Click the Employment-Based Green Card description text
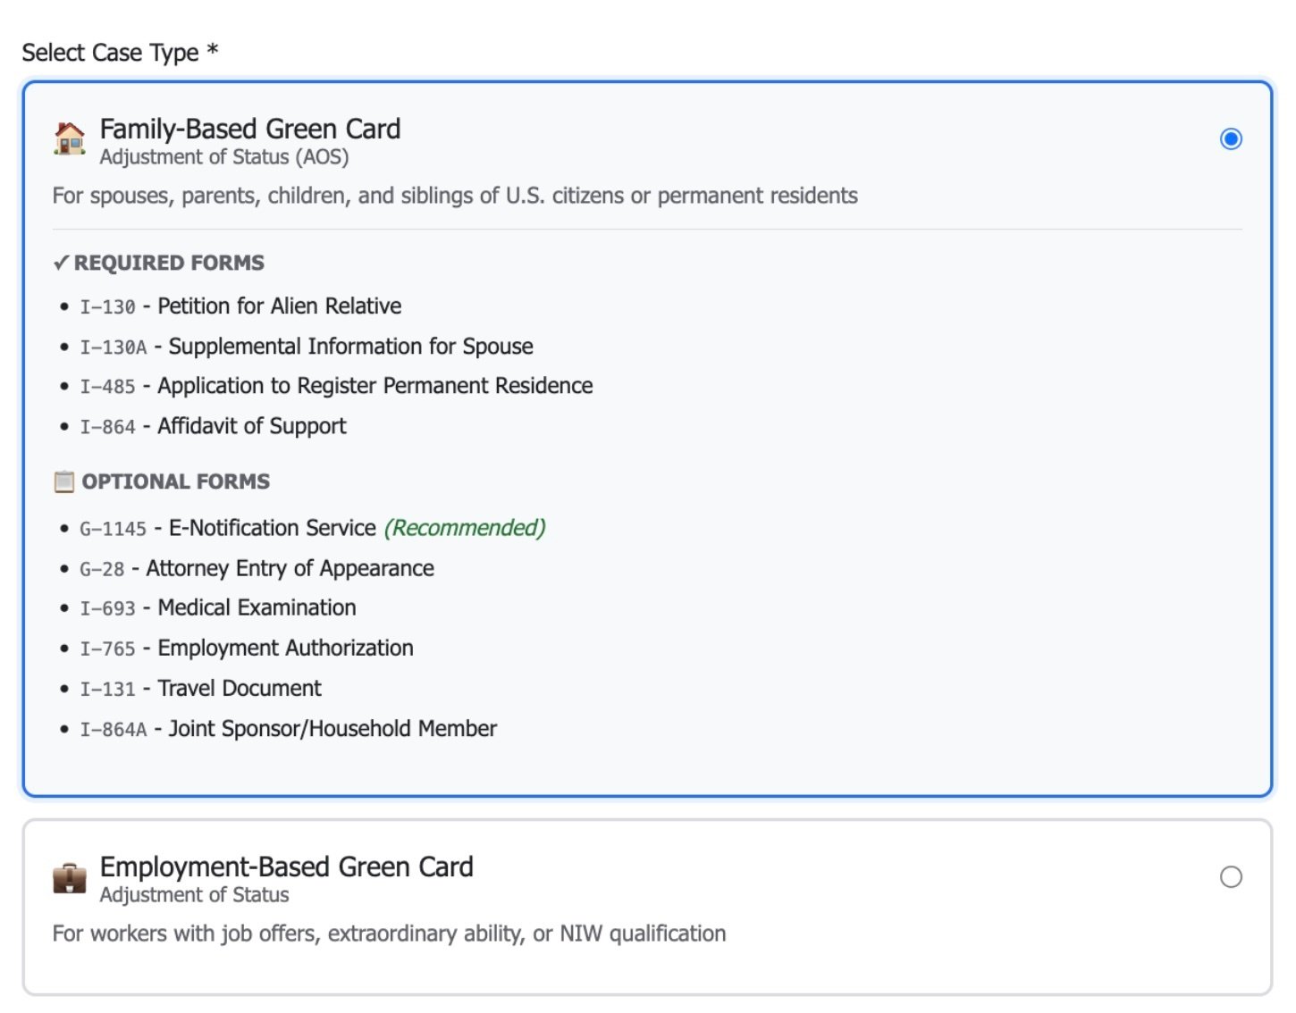The width and height of the screenshot is (1296, 1013). tap(389, 933)
